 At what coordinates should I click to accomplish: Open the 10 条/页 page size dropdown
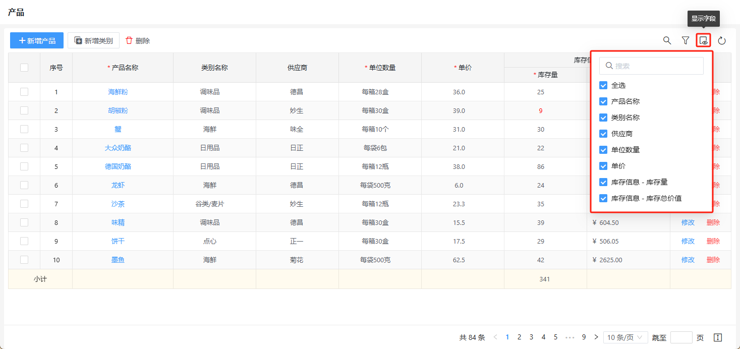click(x=625, y=337)
